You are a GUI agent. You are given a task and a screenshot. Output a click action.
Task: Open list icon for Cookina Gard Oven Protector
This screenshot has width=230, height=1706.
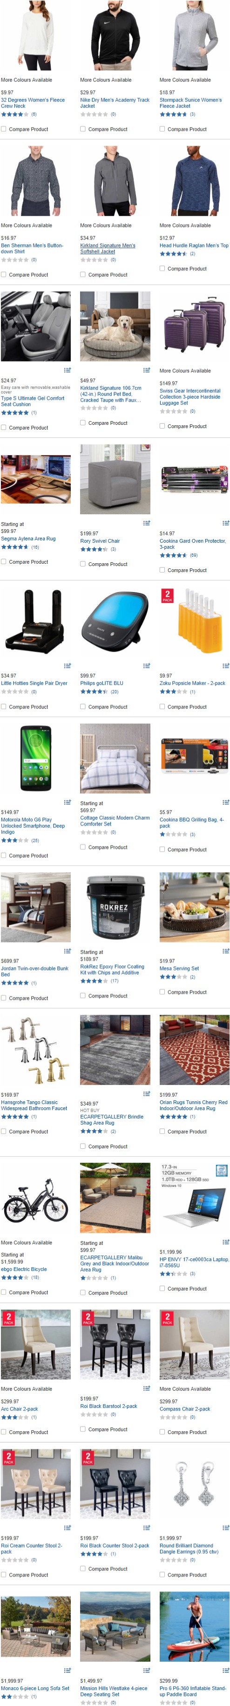point(226,523)
